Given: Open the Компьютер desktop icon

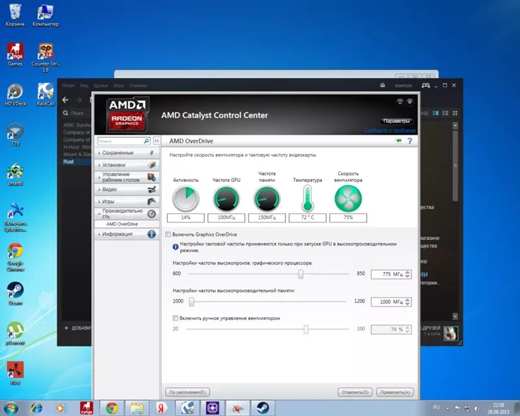Looking at the screenshot, I should 45,15.
